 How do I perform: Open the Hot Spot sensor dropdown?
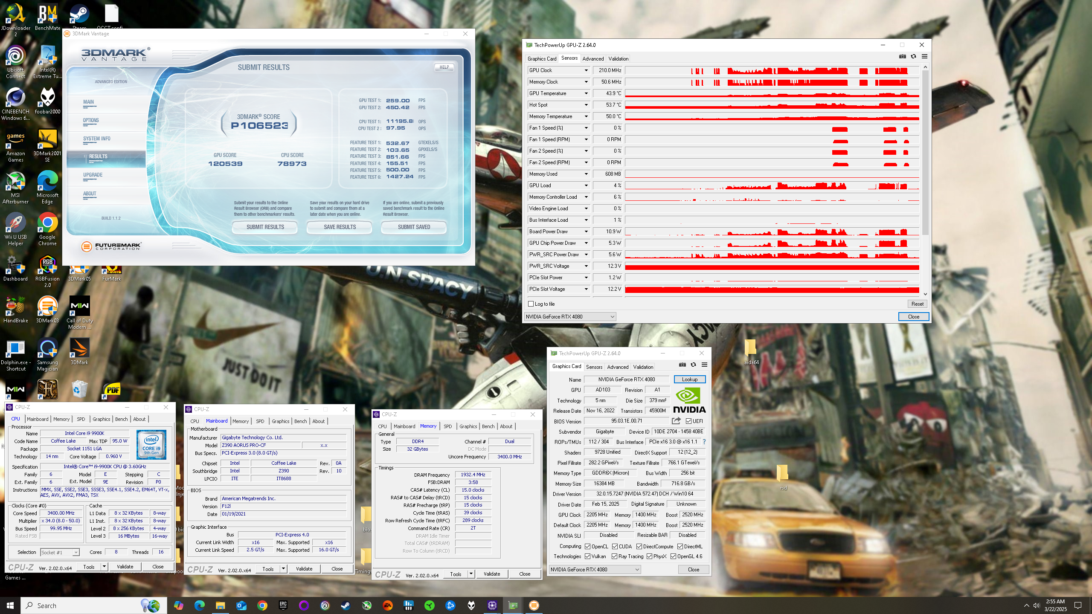586,105
